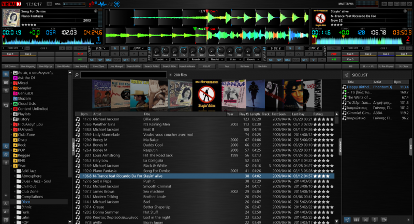
Task: Open the Sampler folder
Action: click(x=22, y=88)
